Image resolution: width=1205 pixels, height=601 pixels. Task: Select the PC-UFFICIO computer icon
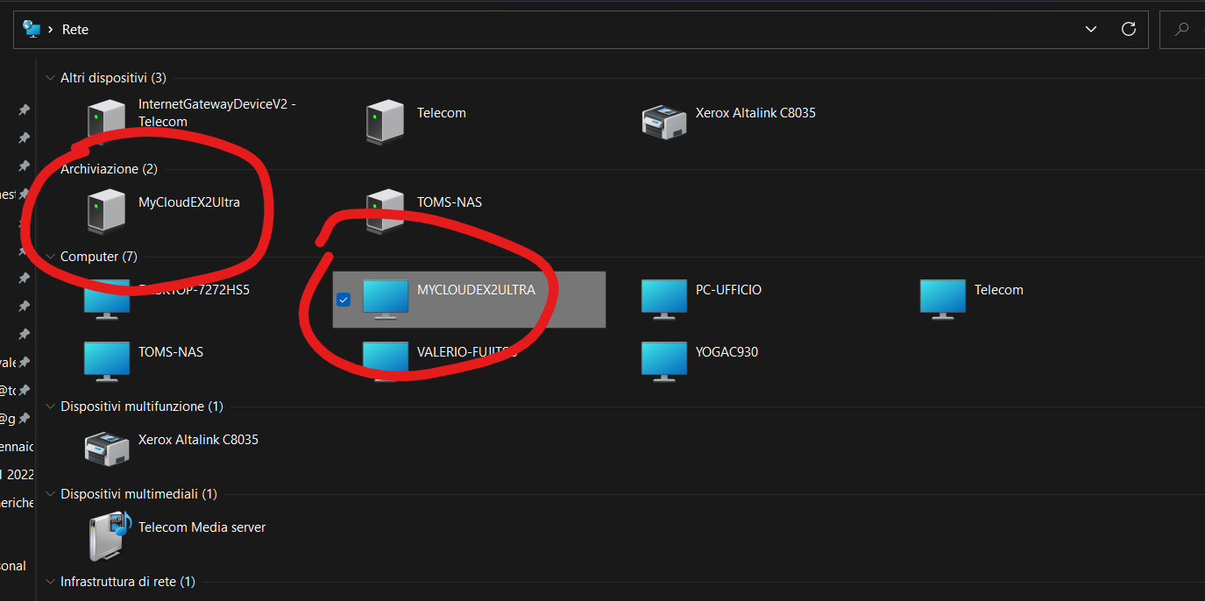point(664,299)
